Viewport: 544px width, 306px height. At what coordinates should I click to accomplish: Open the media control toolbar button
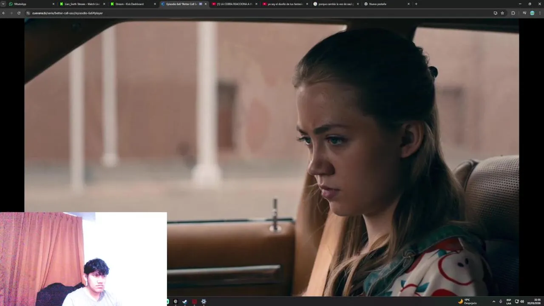pos(524,13)
